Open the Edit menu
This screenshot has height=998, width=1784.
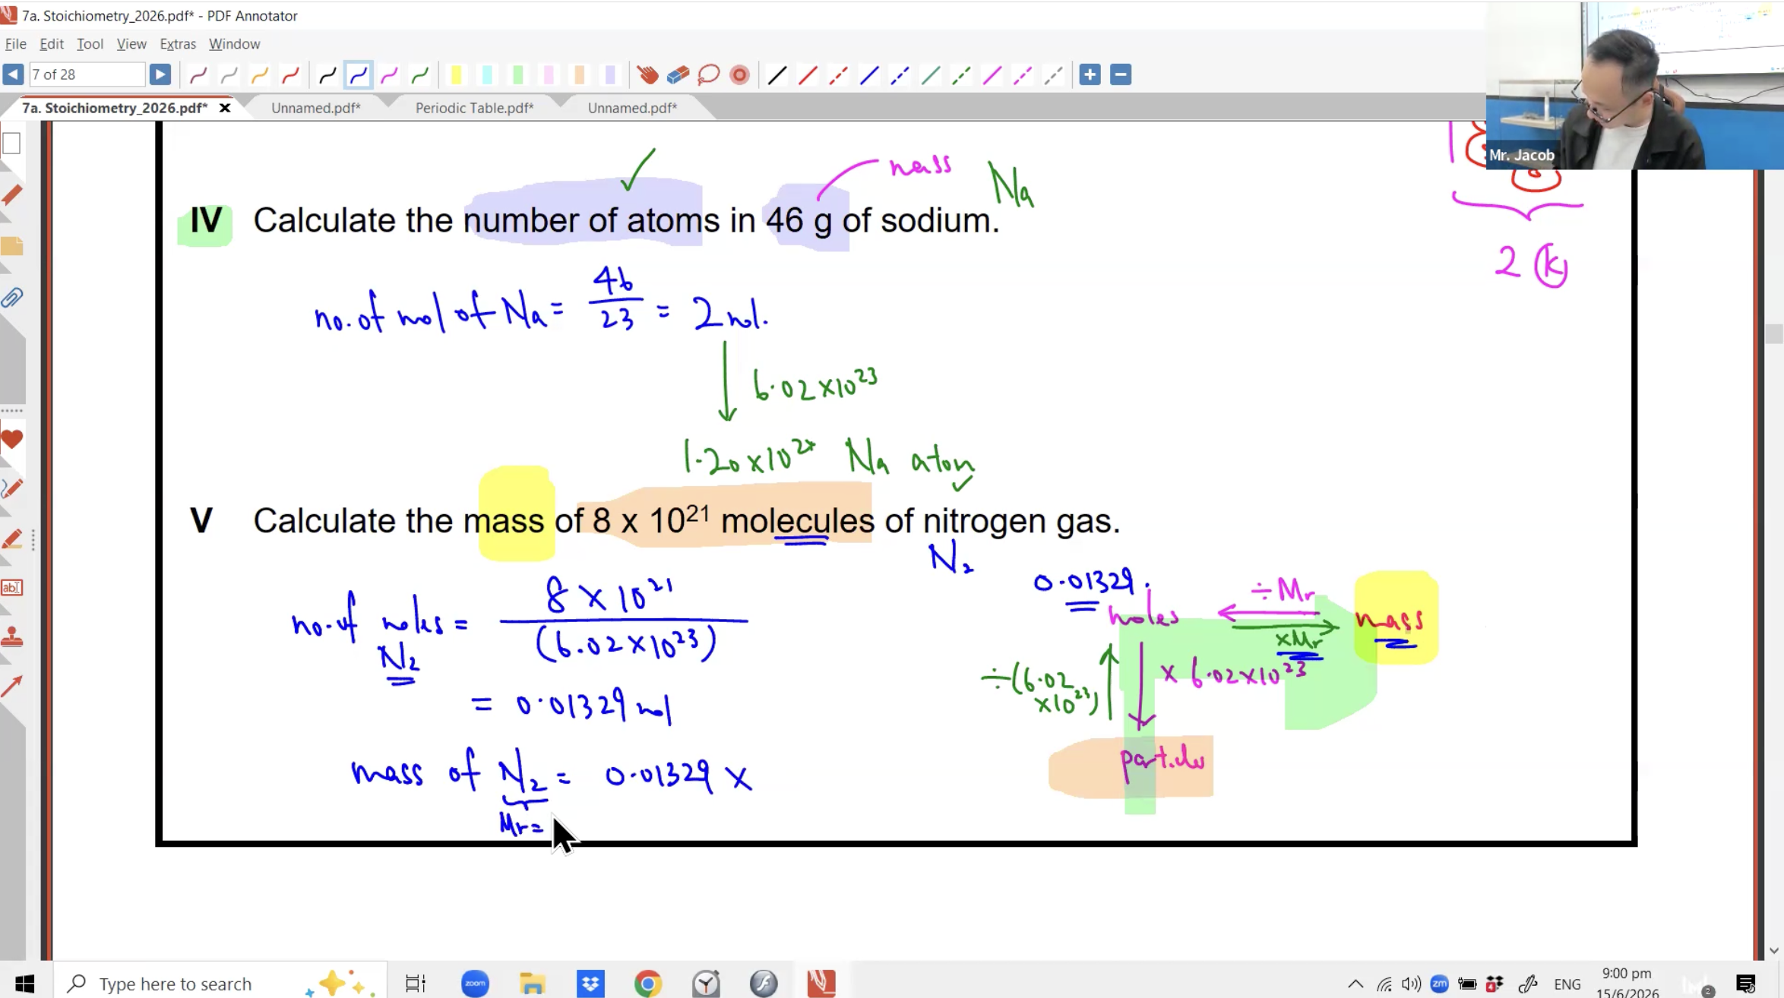coord(52,44)
